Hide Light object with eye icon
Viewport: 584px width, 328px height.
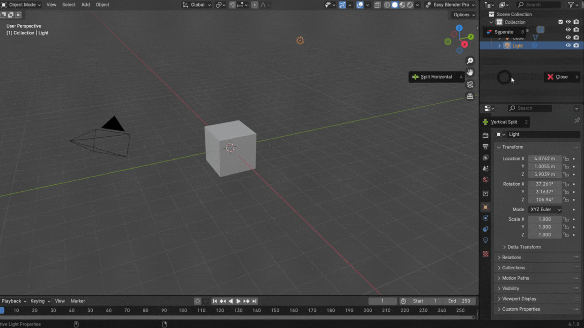[568, 46]
